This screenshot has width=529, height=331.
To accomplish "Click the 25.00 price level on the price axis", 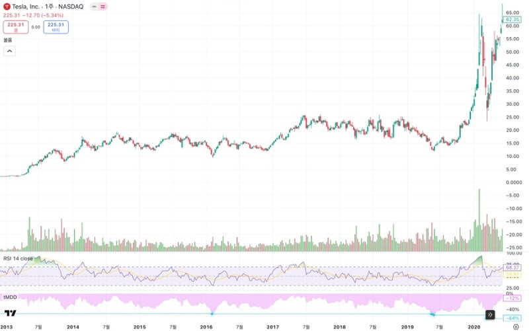I will click(512, 118).
